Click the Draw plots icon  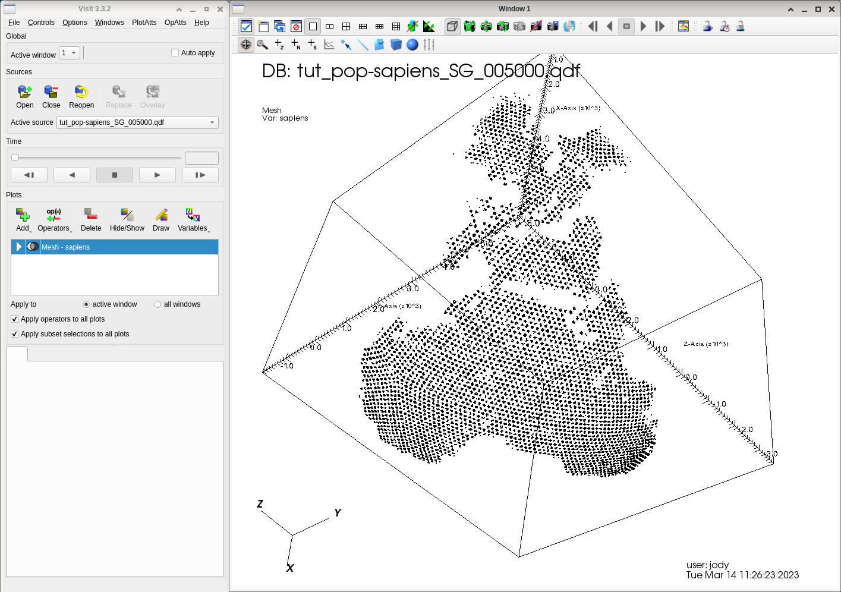161,215
